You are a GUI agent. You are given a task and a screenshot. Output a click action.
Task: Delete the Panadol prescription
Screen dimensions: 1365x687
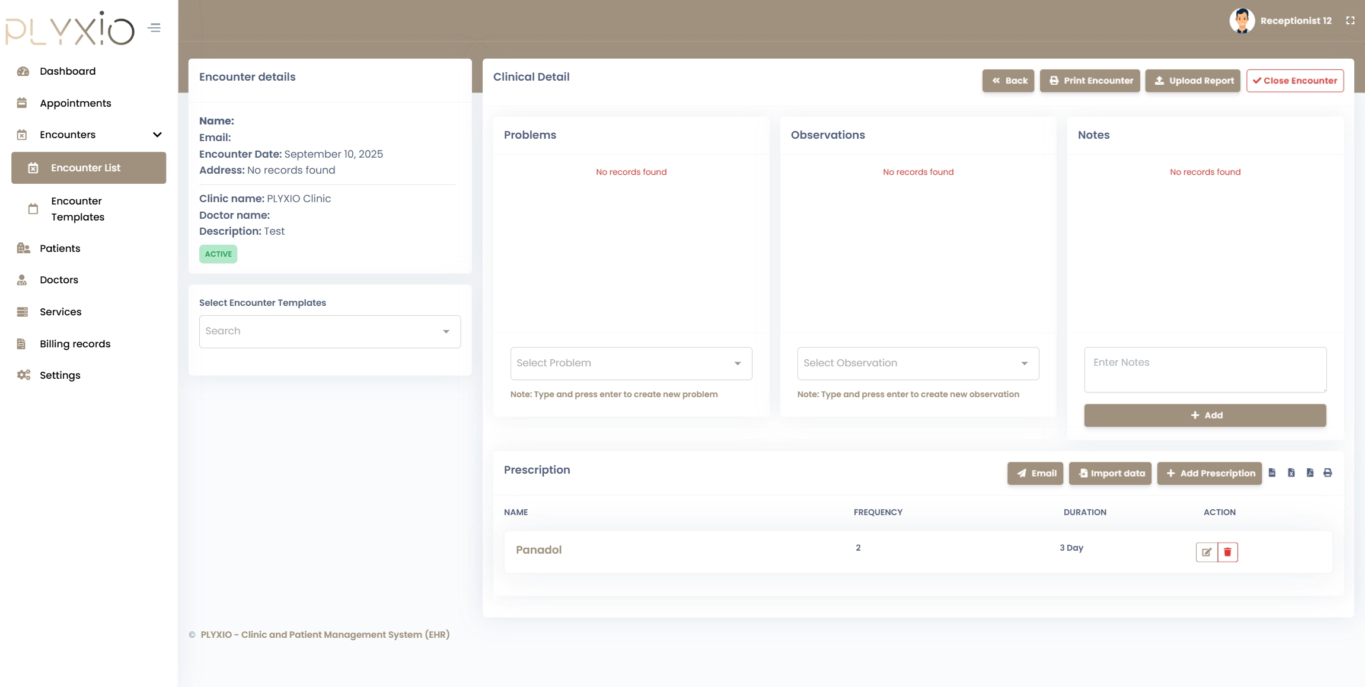(1227, 552)
